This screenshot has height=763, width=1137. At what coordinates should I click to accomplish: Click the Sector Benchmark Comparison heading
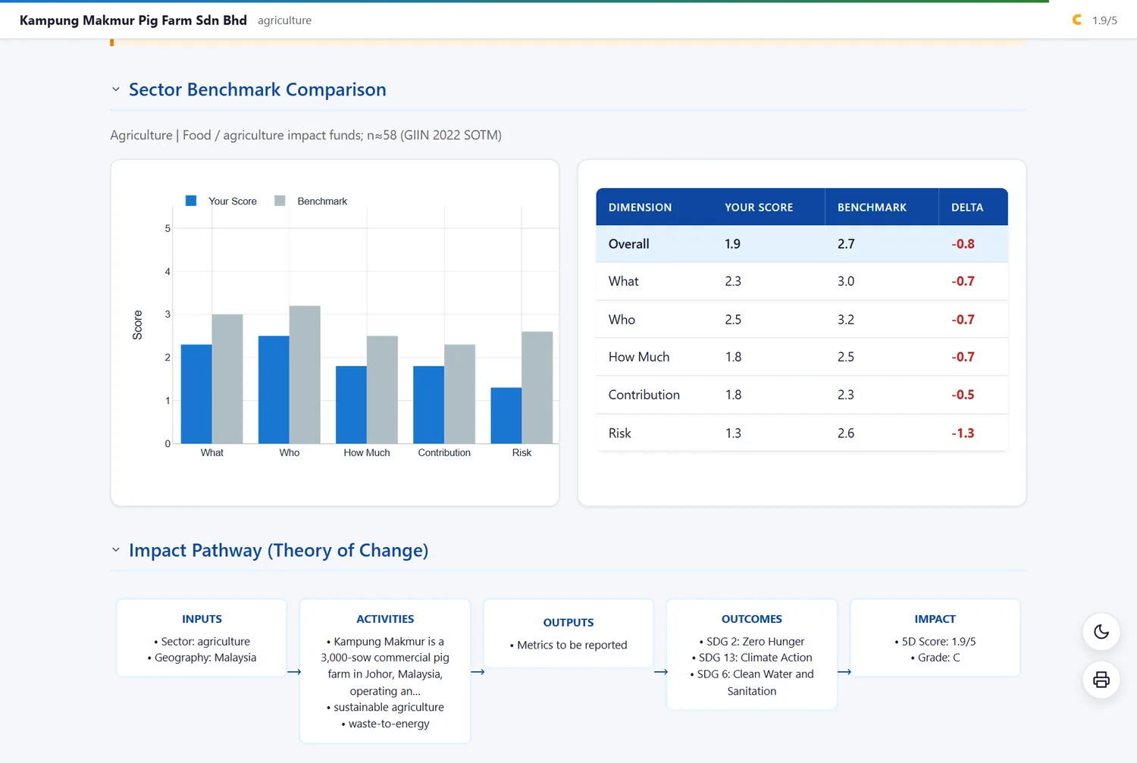(x=258, y=89)
